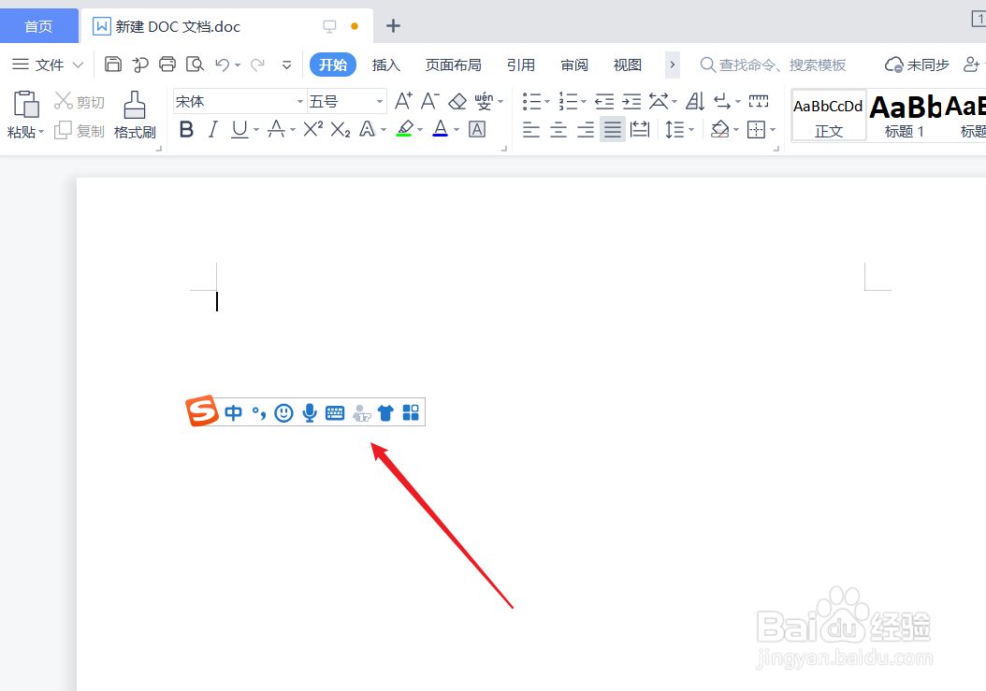The width and height of the screenshot is (986, 691).
Task: Toggle Sogou Chinese/English mode 中
Action: (233, 413)
